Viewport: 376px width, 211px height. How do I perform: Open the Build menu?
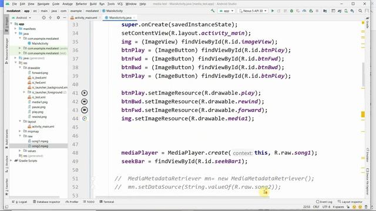point(93,4)
